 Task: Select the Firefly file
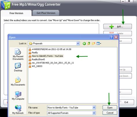click(33, 53)
